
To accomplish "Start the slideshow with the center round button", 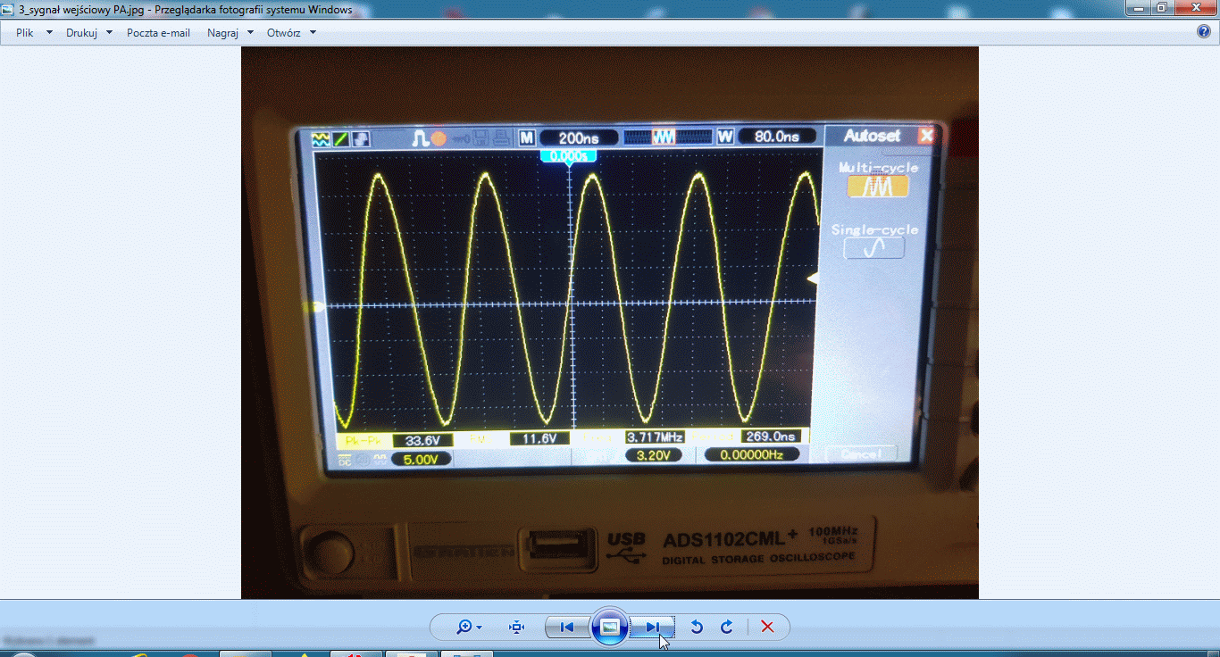I will pos(610,628).
